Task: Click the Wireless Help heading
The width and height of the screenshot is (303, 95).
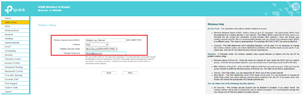Action: pos(216,24)
